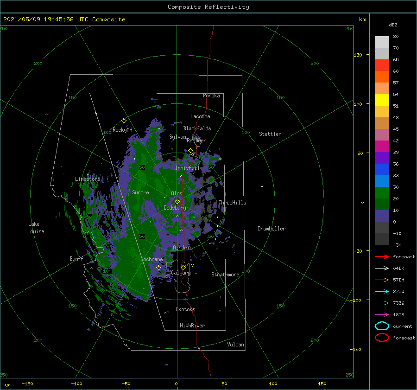Screen dimensions: 417x390
Task: Click the yellow diamond marker beside Calgary
Action: (183, 267)
